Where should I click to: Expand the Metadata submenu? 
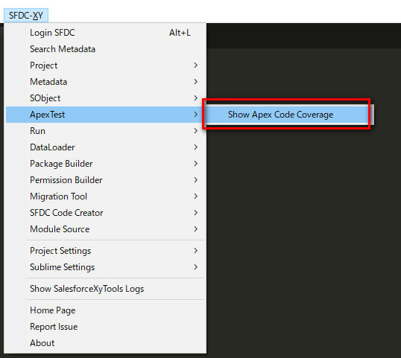[x=105, y=82]
